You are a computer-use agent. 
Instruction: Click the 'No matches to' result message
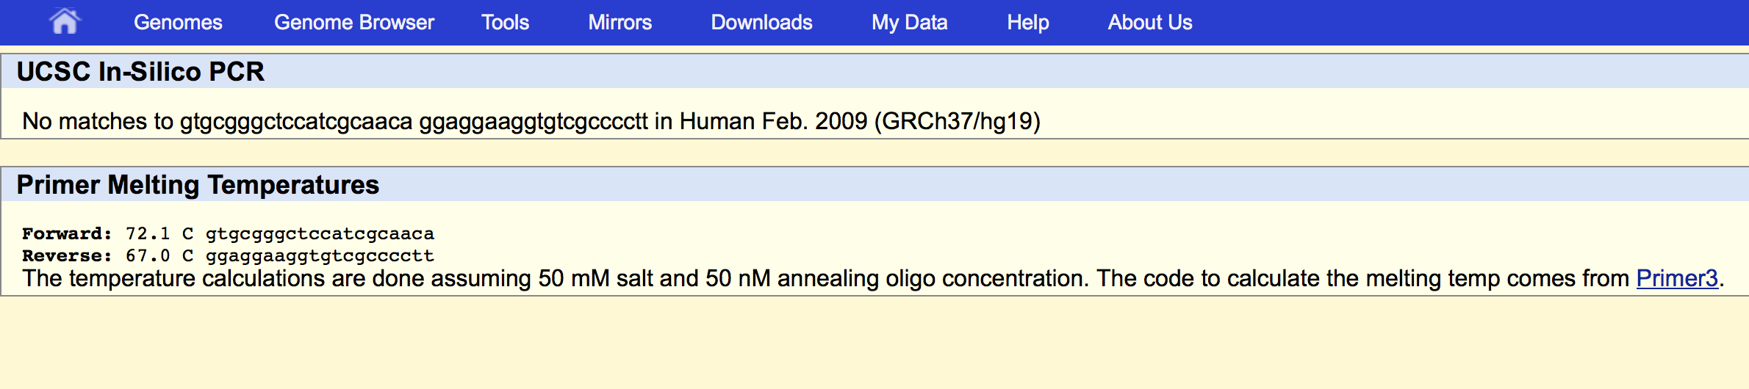pos(98,121)
